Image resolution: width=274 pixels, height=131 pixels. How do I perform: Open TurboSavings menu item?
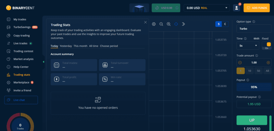(22, 27)
